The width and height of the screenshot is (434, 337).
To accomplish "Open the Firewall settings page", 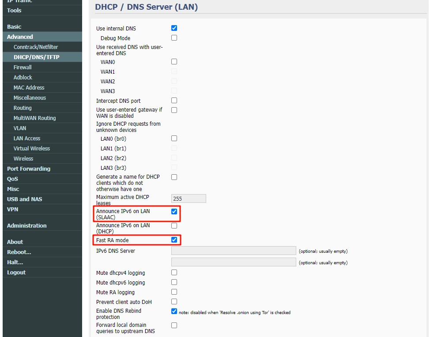I will [x=23, y=67].
